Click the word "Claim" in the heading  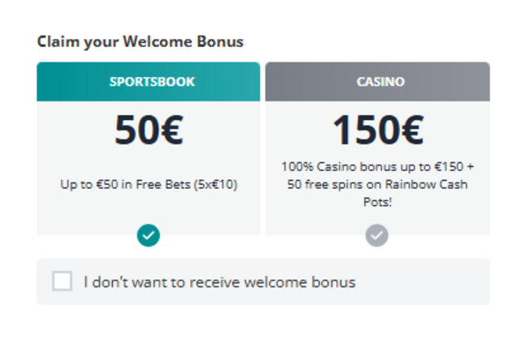coord(58,41)
